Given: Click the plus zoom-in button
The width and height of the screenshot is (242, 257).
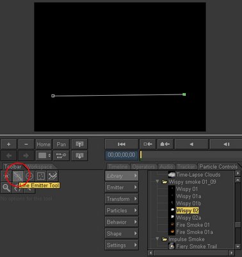Looking at the screenshot, I should (8, 145).
